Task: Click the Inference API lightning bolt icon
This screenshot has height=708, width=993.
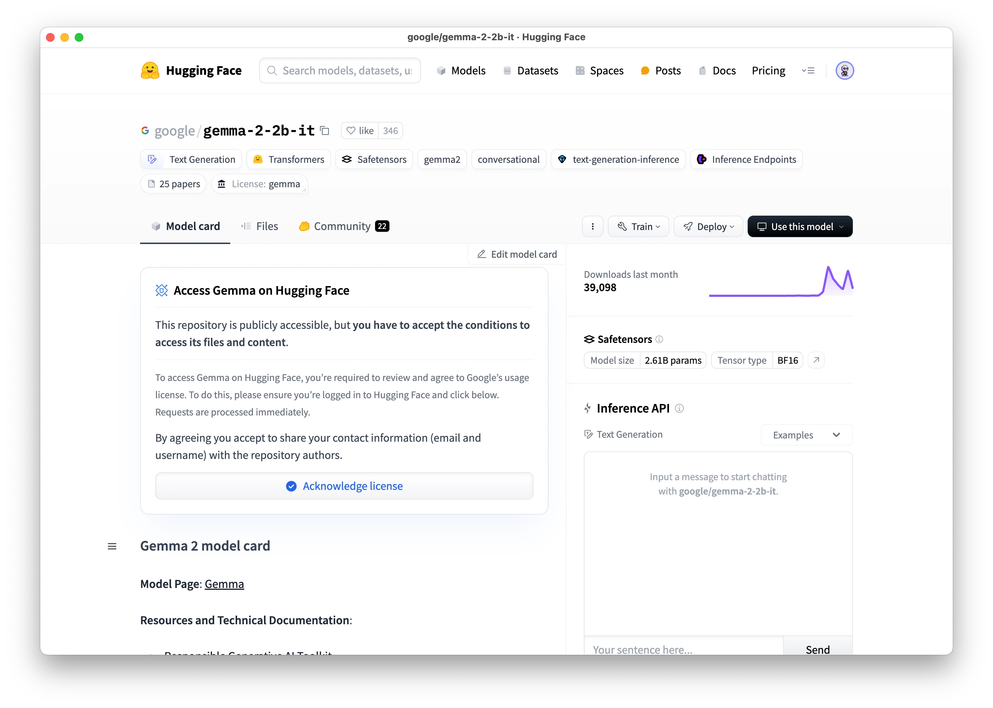Action: 587,409
